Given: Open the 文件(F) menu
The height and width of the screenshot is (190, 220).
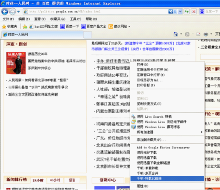Looking at the screenshot, I should click(x=8, y=19).
